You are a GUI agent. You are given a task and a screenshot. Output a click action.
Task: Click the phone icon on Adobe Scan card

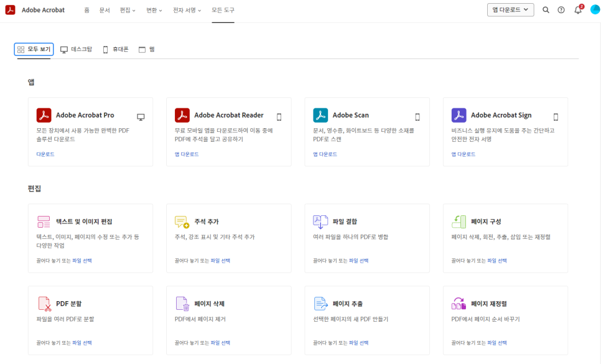[x=417, y=117]
